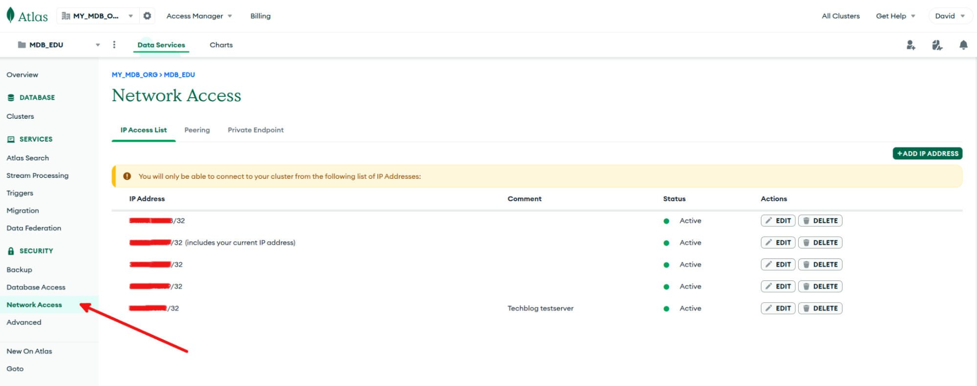Select the Data Services tab
This screenshot has width=977, height=386.
pos(161,45)
